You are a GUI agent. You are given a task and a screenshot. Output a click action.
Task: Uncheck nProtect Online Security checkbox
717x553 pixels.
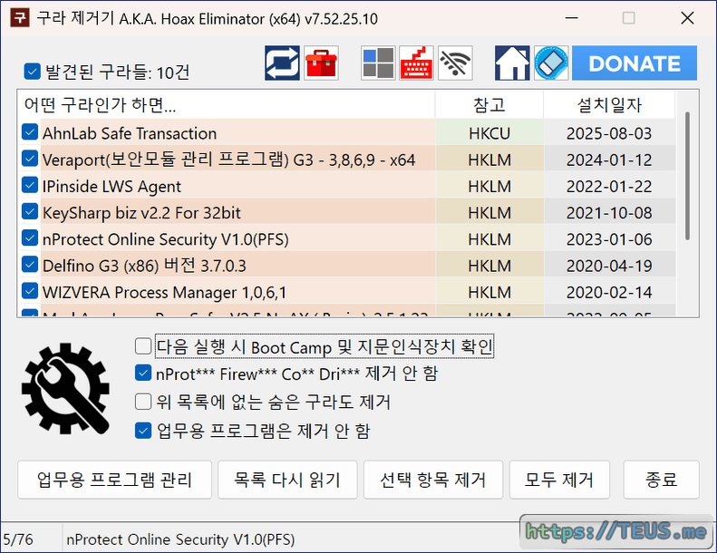[30, 238]
